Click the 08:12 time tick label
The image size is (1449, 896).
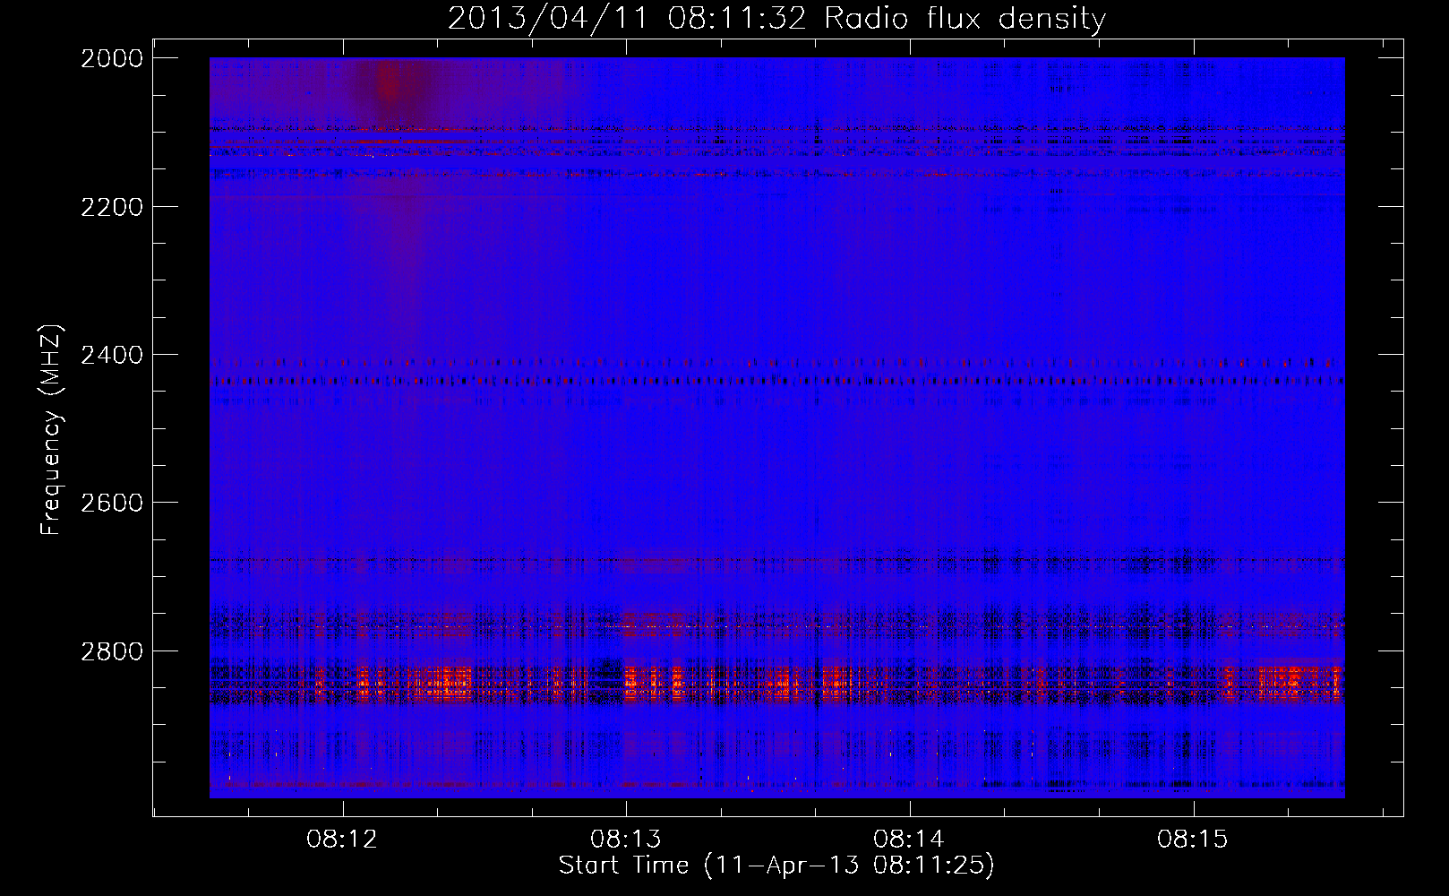pos(342,839)
